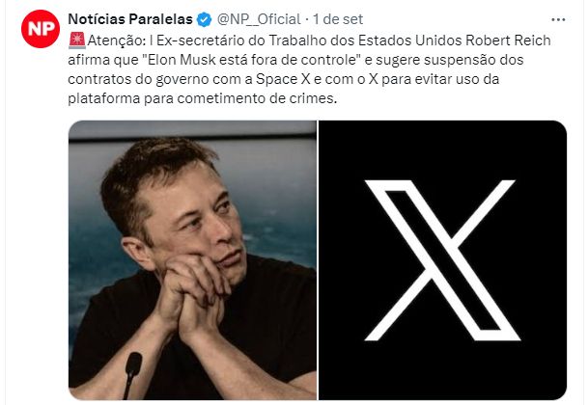The image size is (588, 405).
Task: Click the @NP_Oficial handle
Action: click(x=259, y=19)
